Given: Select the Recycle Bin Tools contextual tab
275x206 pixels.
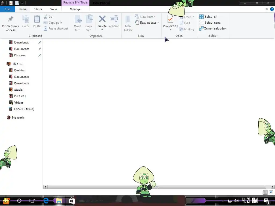Looking at the screenshot, I should coord(75,3).
